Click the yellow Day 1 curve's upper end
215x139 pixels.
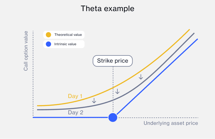point(188,31)
